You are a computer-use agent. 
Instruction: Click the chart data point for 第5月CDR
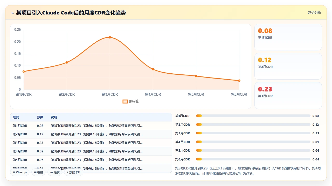click(x=196, y=76)
